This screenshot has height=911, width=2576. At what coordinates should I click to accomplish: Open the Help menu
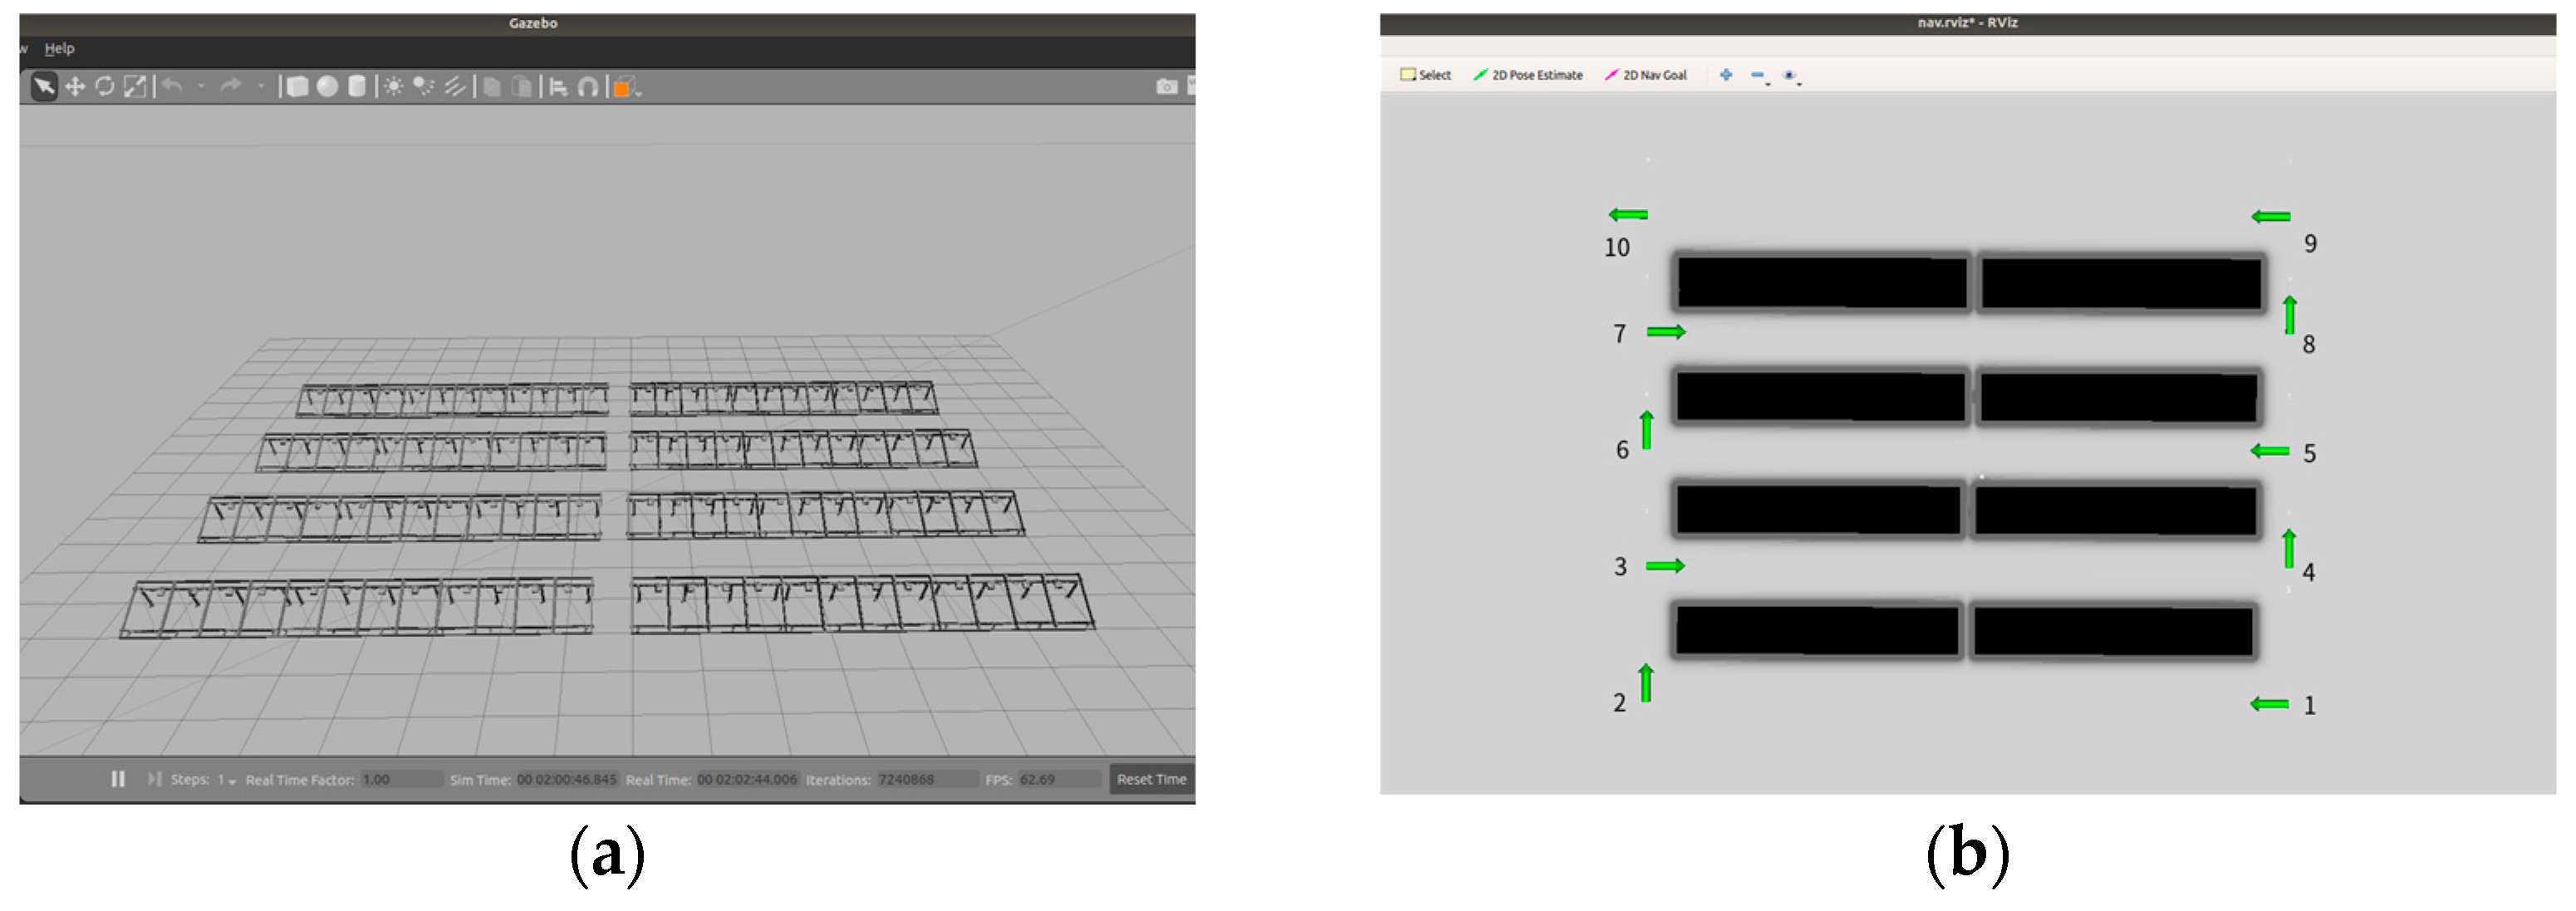click(x=59, y=48)
